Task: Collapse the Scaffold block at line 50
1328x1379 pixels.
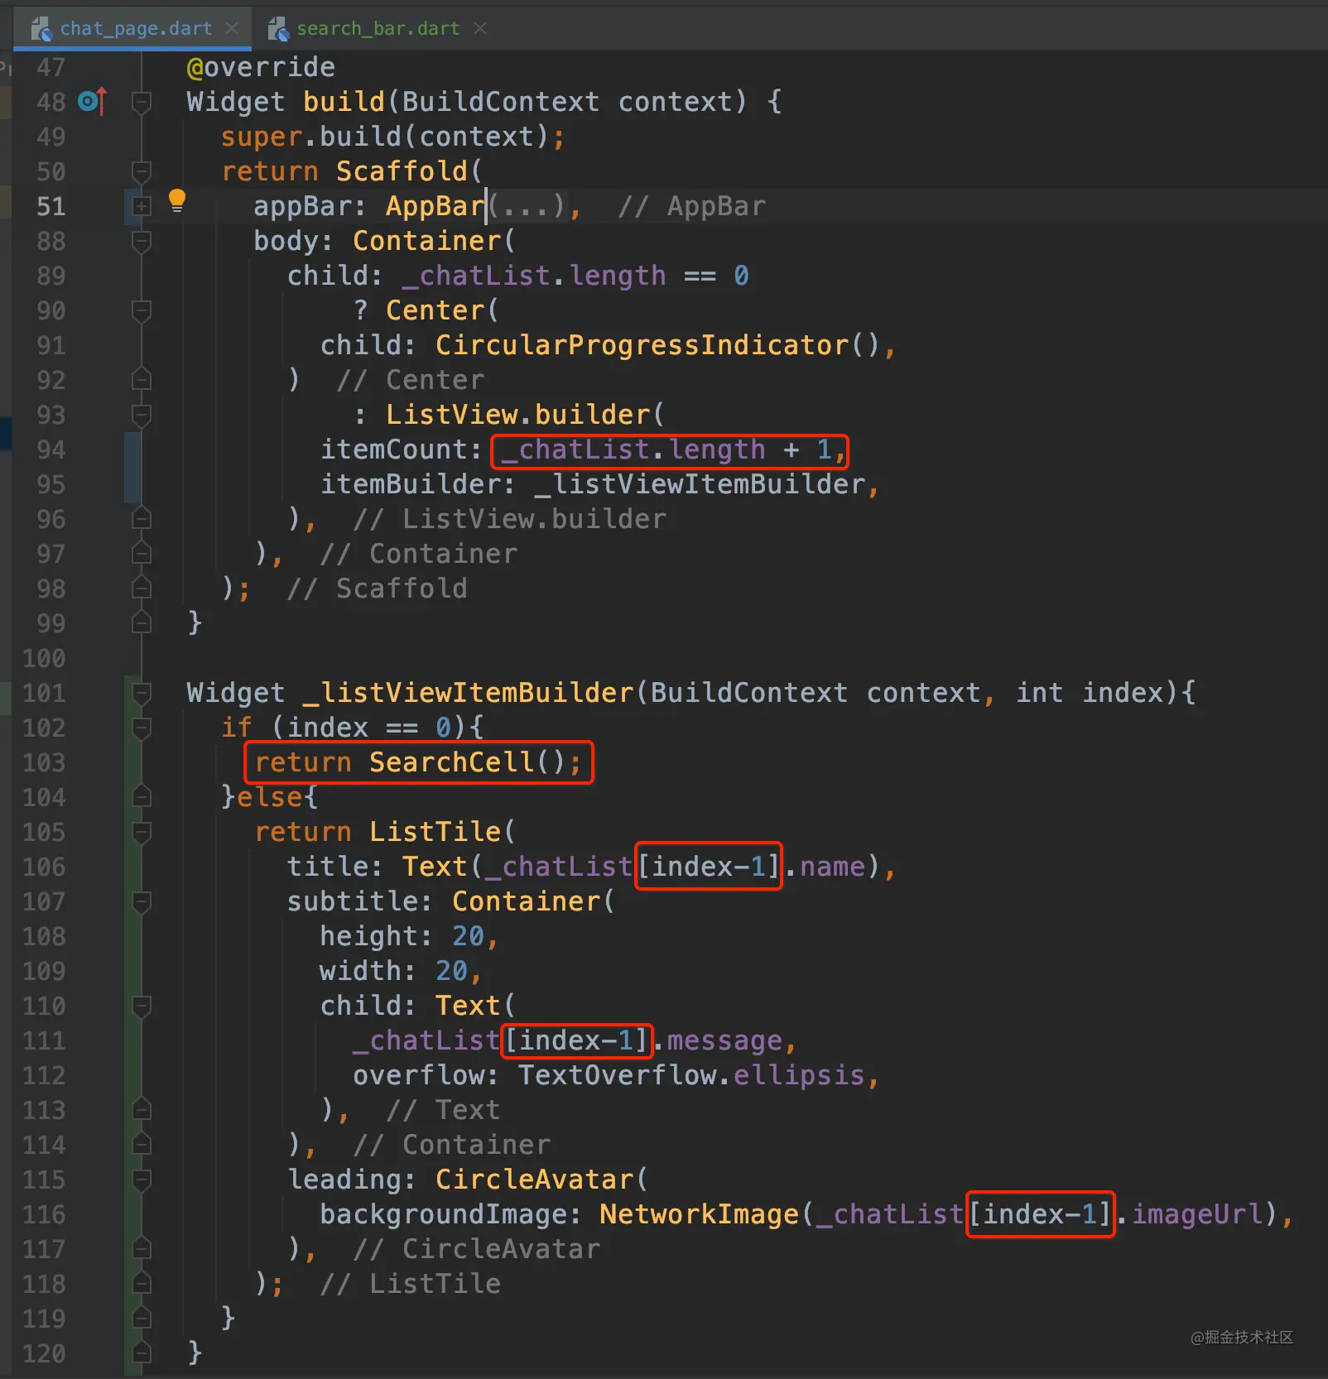Action: pos(142,171)
